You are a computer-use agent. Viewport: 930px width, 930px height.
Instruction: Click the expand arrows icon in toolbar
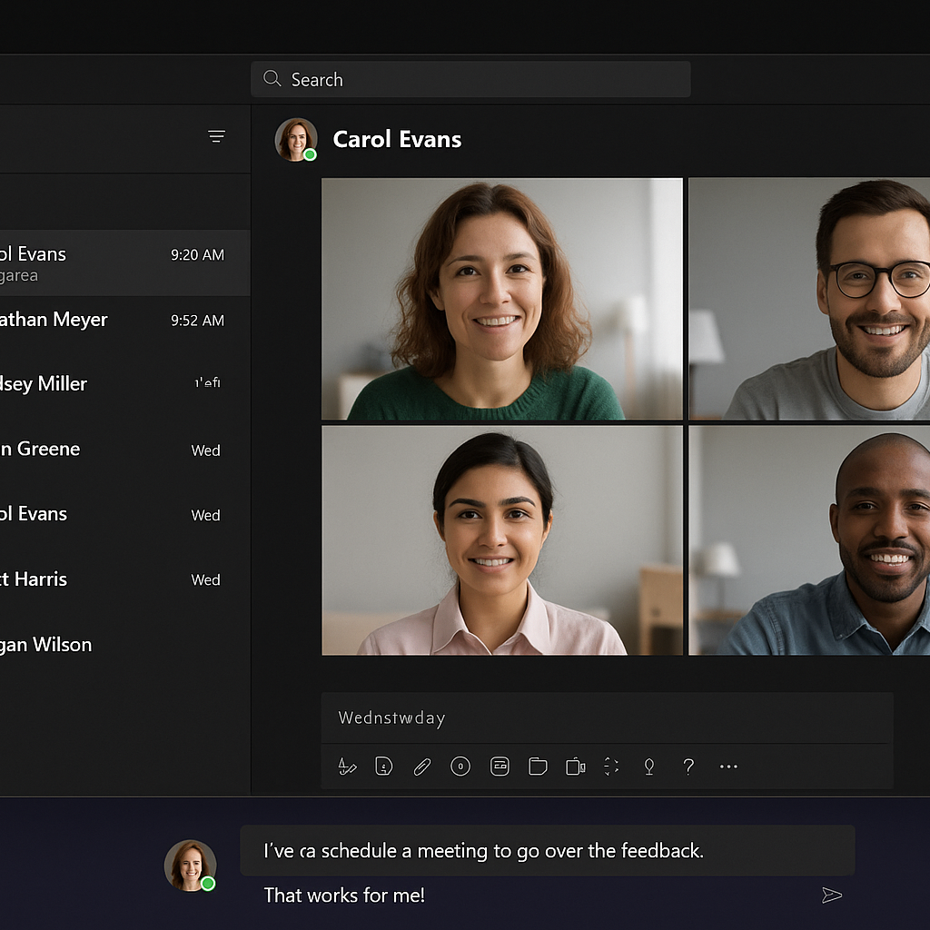coord(611,767)
